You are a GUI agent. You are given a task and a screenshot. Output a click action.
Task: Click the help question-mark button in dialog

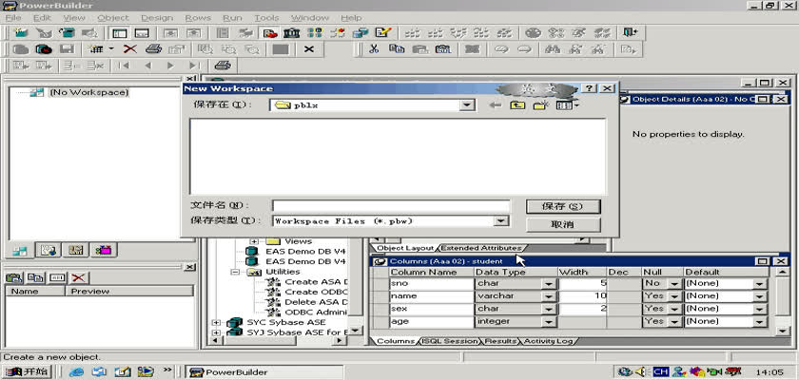tap(590, 88)
